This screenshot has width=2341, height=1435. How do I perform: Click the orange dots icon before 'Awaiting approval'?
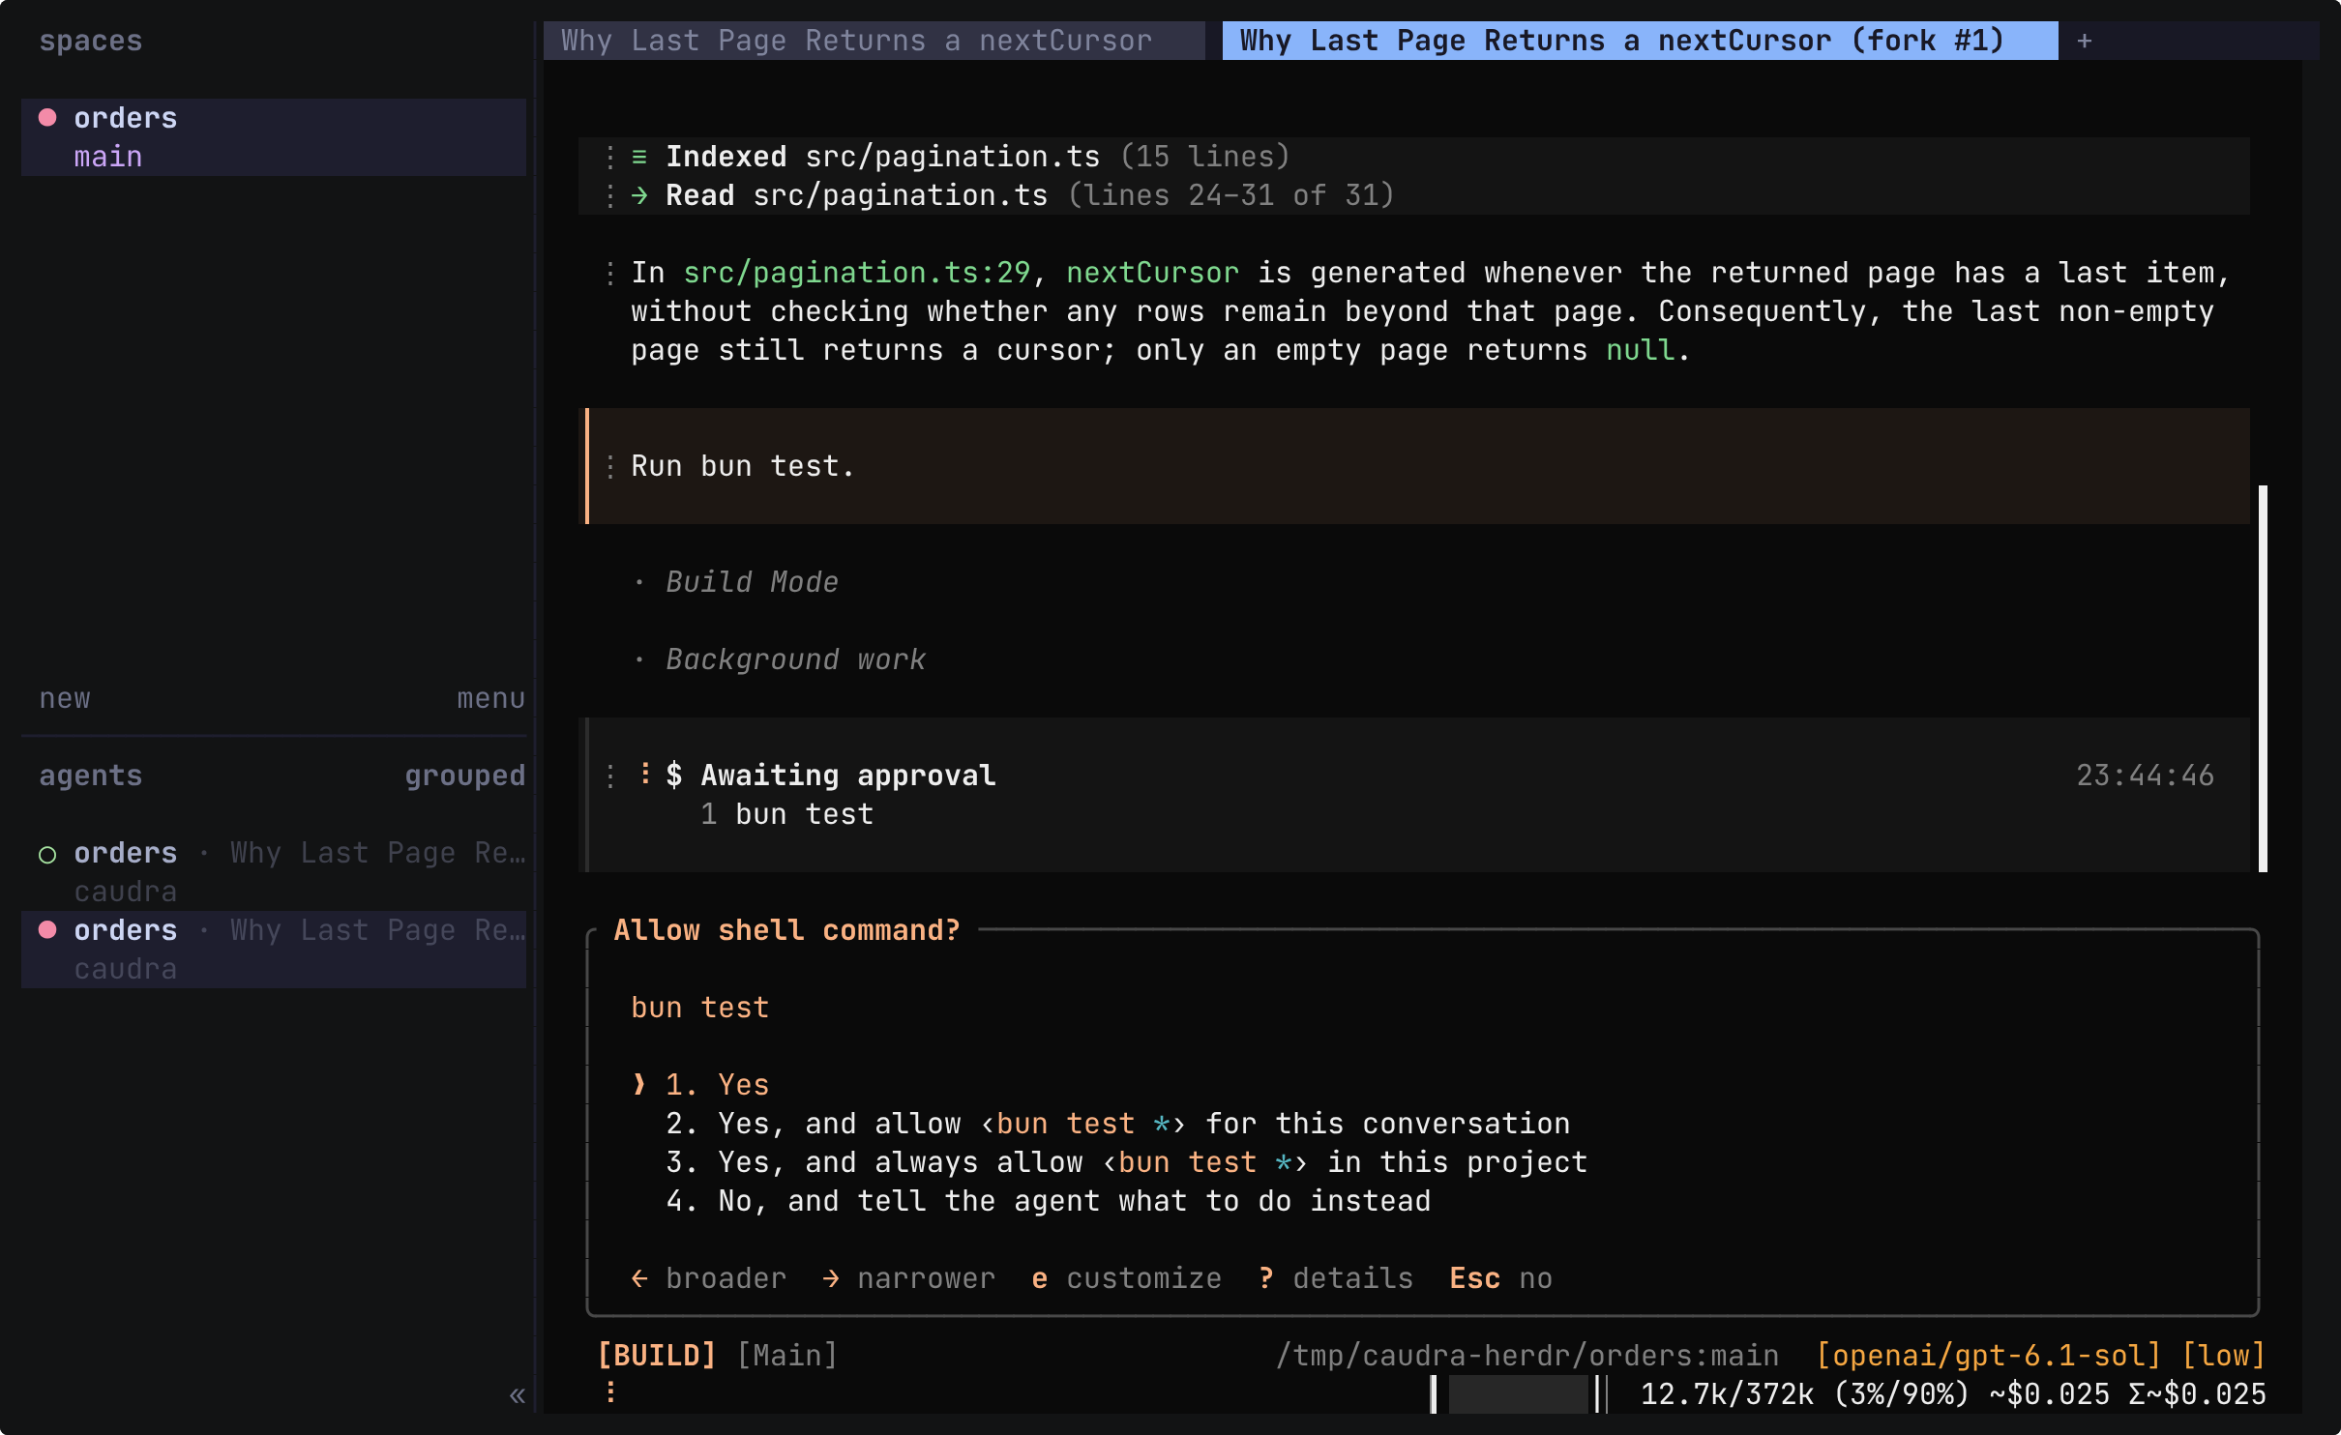coord(645,774)
